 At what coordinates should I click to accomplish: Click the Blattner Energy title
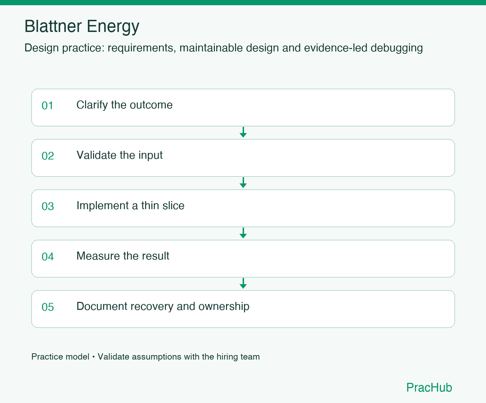tap(82, 27)
